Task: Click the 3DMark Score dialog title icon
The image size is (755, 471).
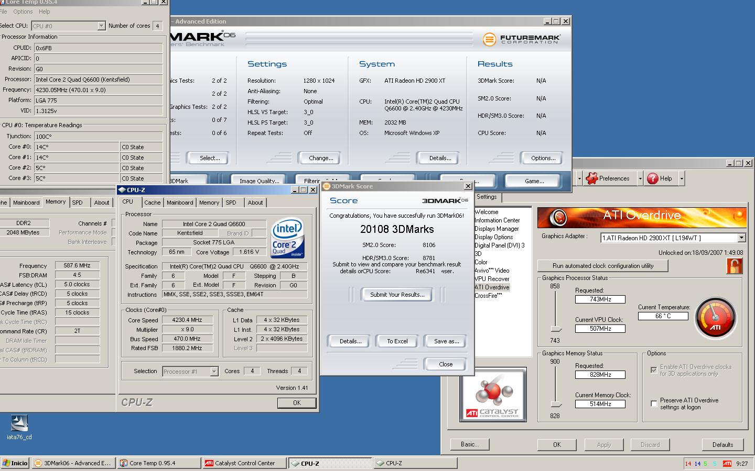Action: pos(326,186)
